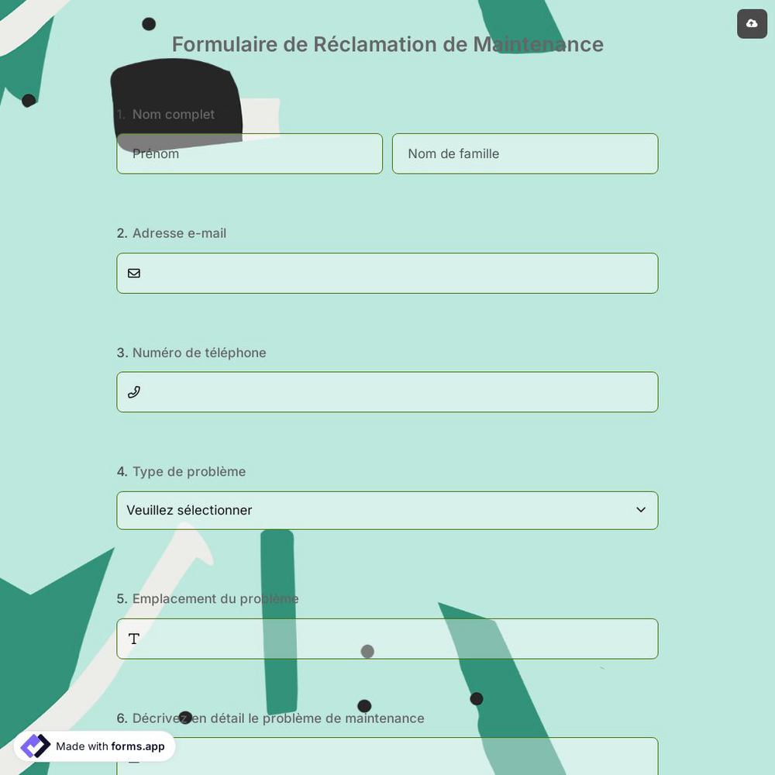Click the form title Formulaire de Réclamation
This screenshot has height=775, width=775.
[x=387, y=44]
